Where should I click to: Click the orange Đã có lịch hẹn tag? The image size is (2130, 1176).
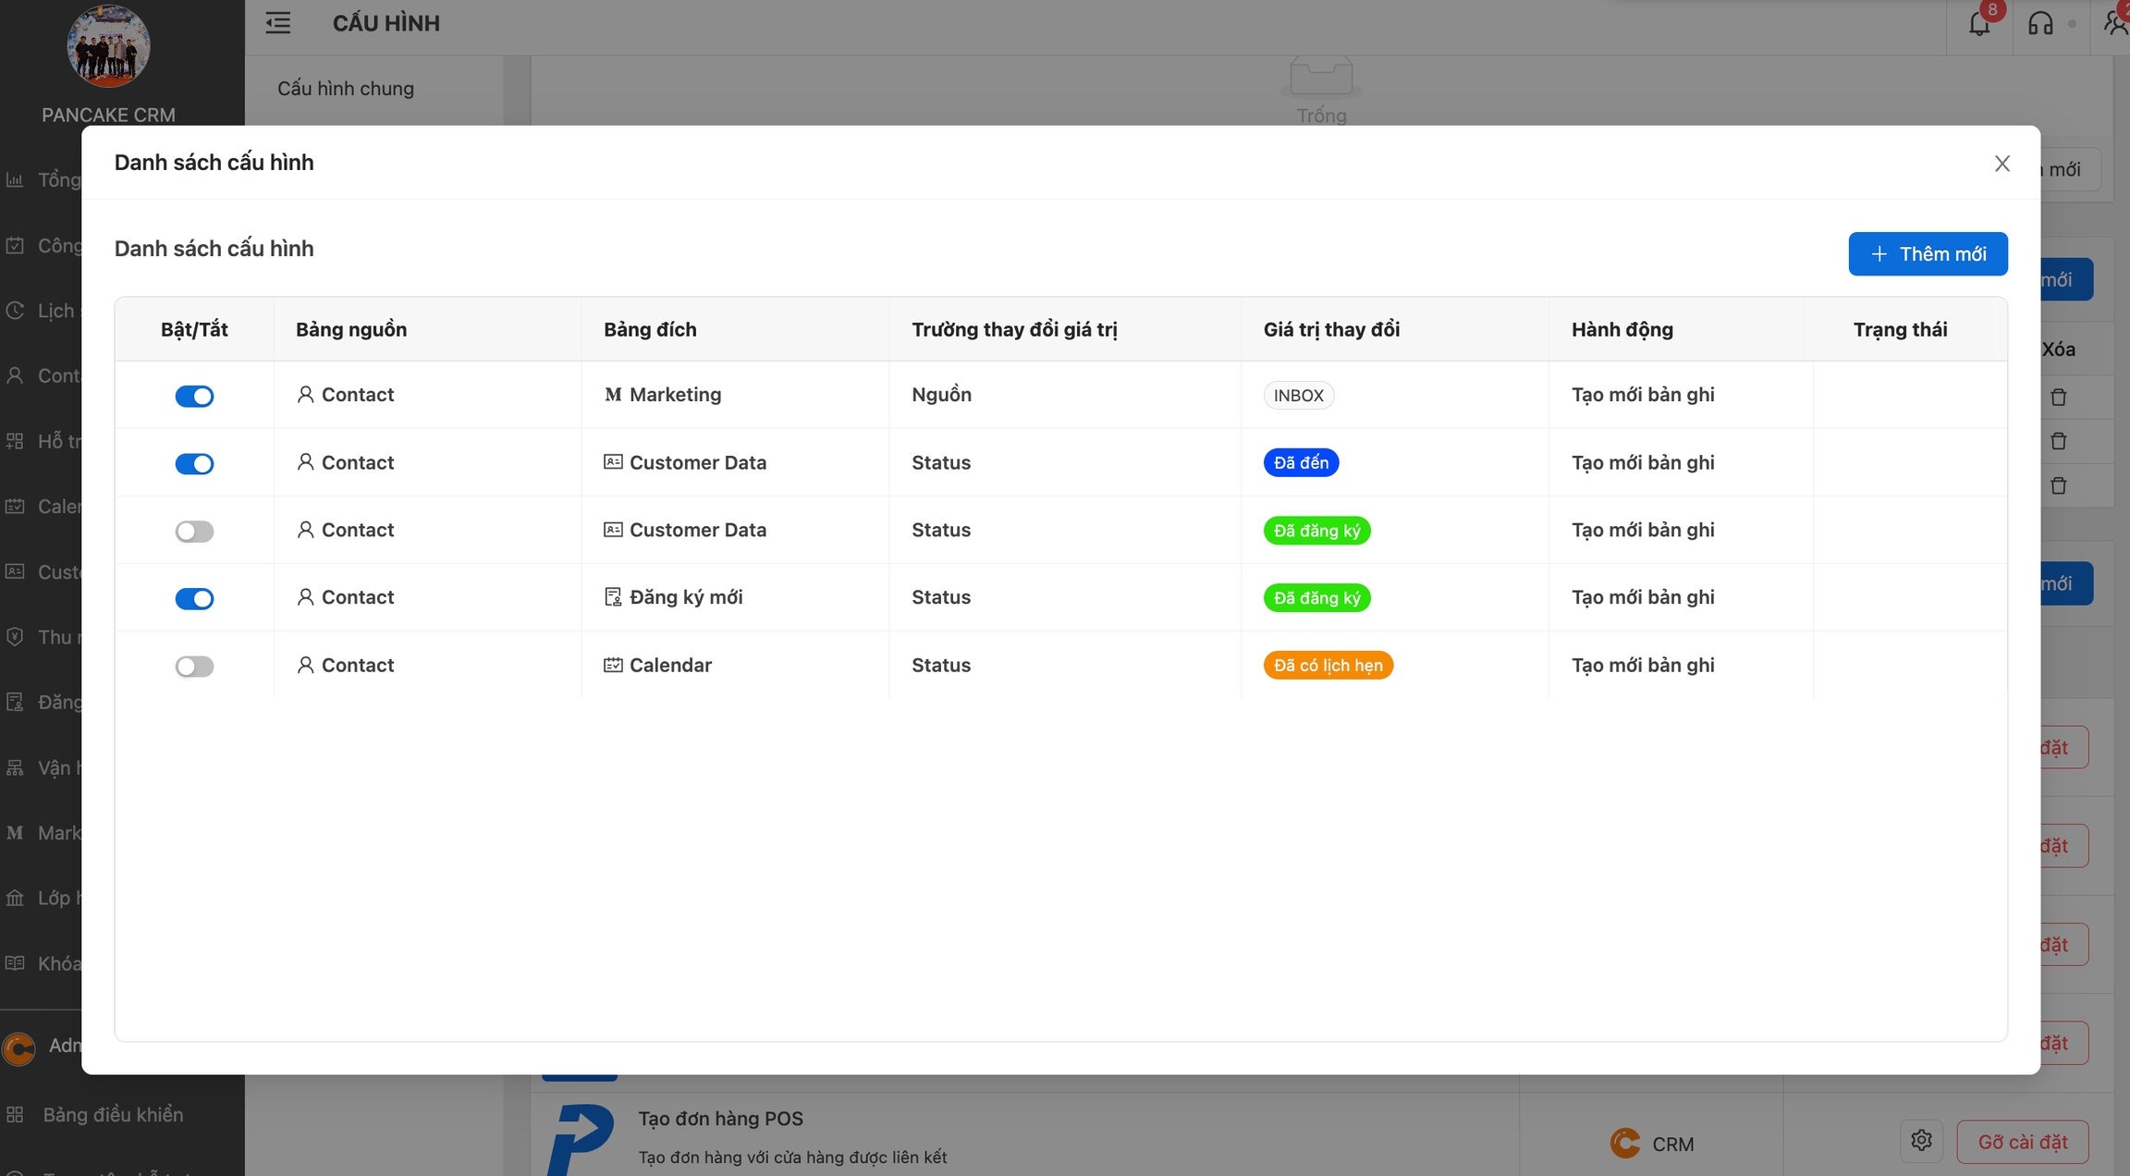tap(1328, 666)
